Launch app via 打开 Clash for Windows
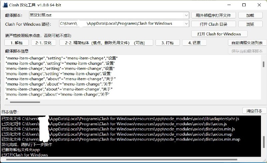The height and width of the screenshot is (163, 267). [219, 34]
